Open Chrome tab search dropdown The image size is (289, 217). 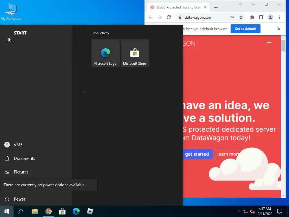click(240, 4)
